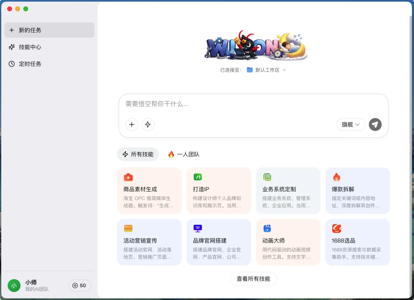Image resolution: width=414 pixels, height=300 pixels.
Task: Click the 查看所有技能 button
Action: tap(253, 279)
